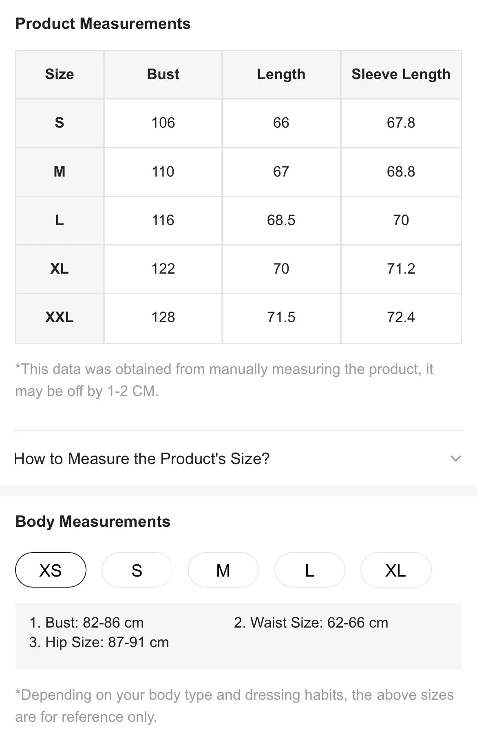Select the S body measurement size
The image size is (477, 745).
pos(137,570)
